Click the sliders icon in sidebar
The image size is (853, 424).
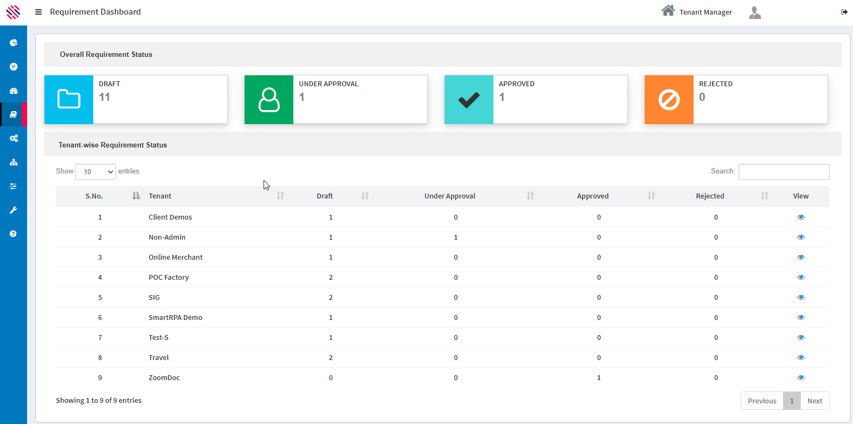point(14,186)
